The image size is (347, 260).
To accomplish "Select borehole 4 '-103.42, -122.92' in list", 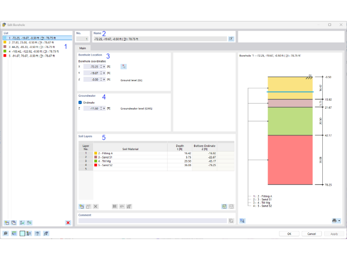I will point(37,51).
